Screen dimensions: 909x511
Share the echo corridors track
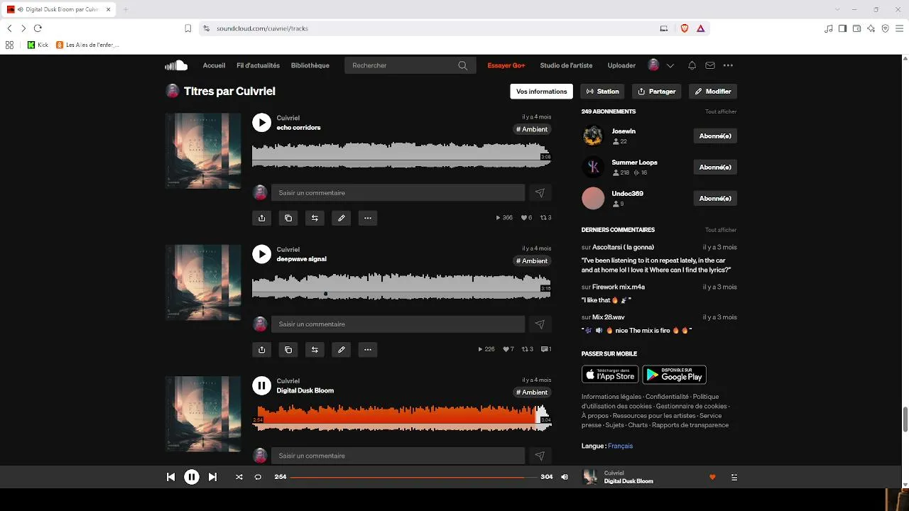pos(261,218)
